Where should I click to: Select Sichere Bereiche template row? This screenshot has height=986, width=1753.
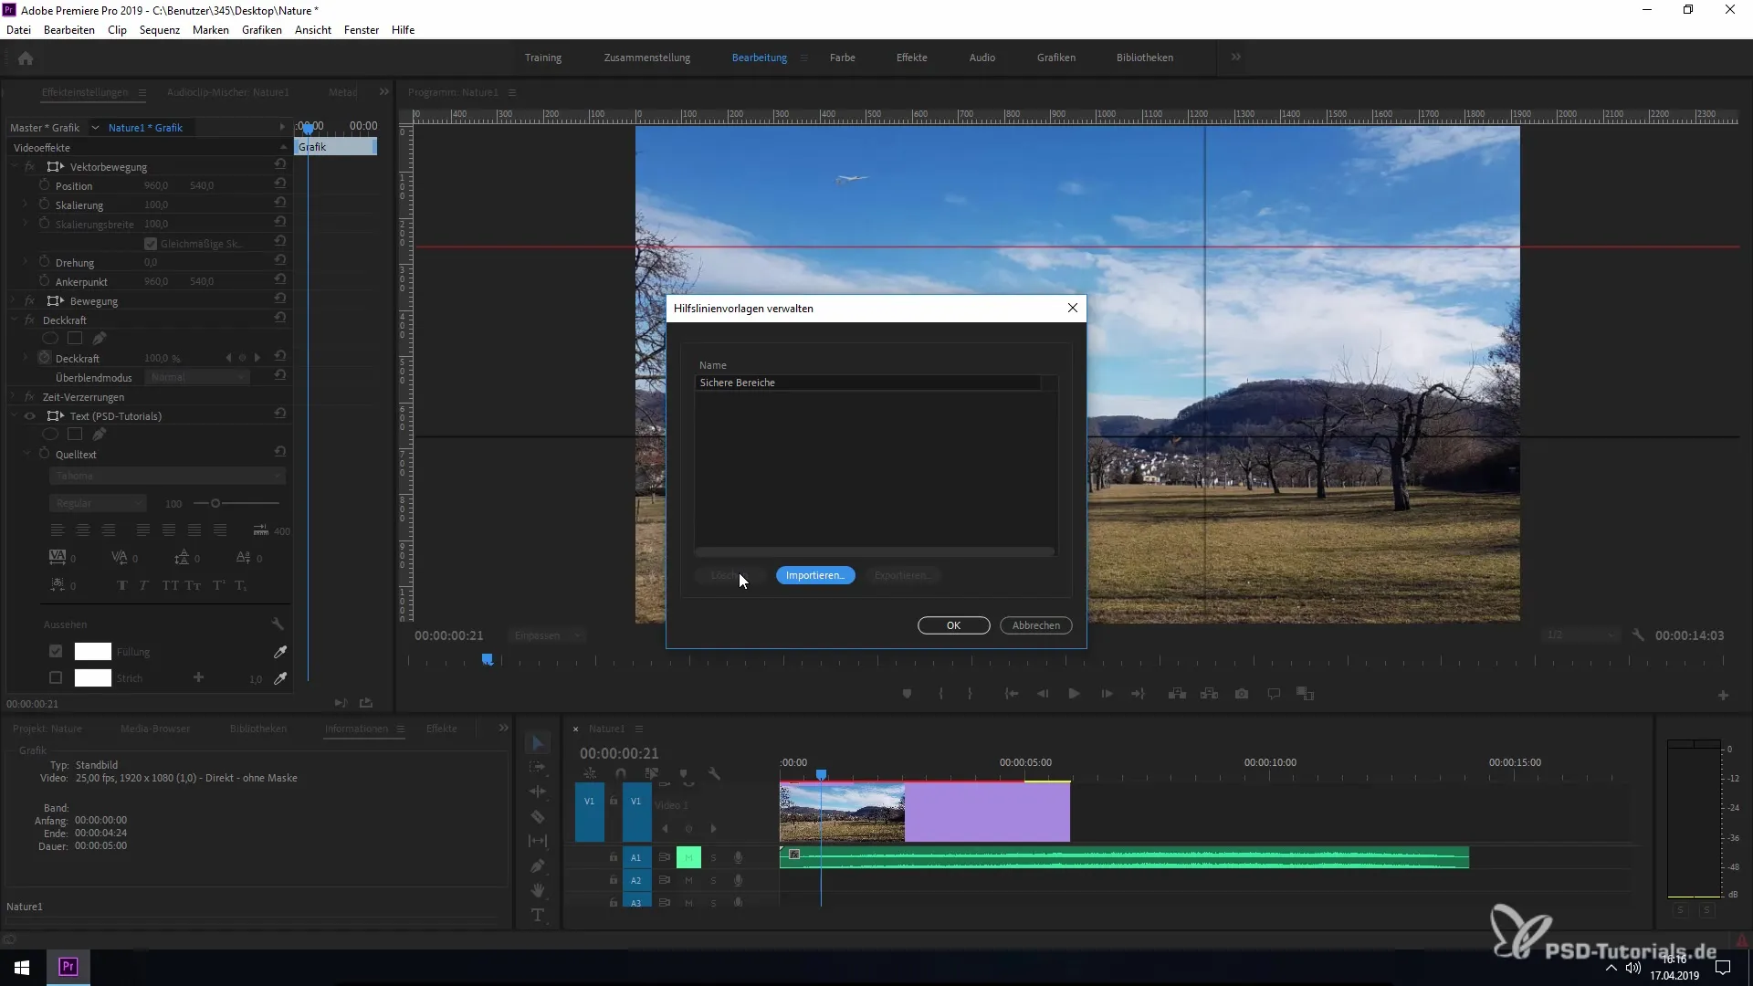[867, 383]
